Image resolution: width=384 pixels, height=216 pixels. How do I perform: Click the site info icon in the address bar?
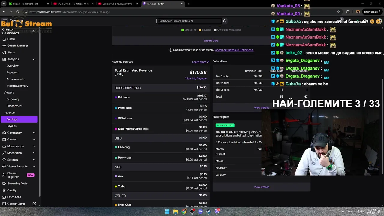pyautogui.click(x=25, y=12)
